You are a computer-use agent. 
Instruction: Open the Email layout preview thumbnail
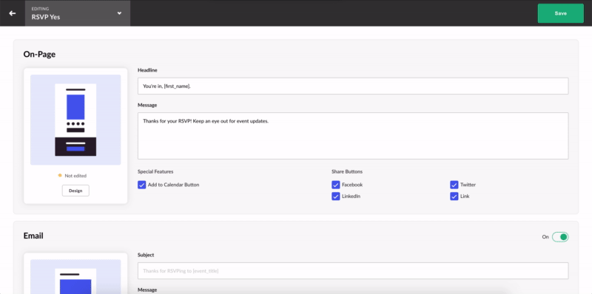(x=75, y=277)
